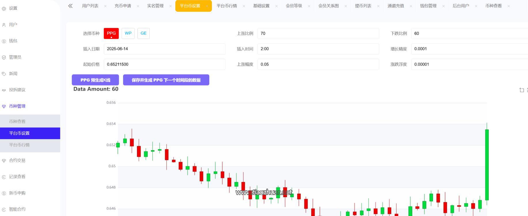Click the person icon beside 用户
The width and height of the screenshot is (528, 216).
pos(4,25)
